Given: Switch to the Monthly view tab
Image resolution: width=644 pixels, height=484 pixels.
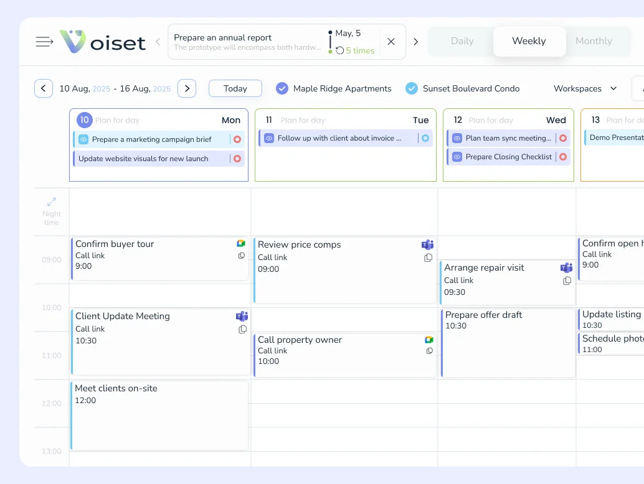Looking at the screenshot, I should (x=594, y=41).
